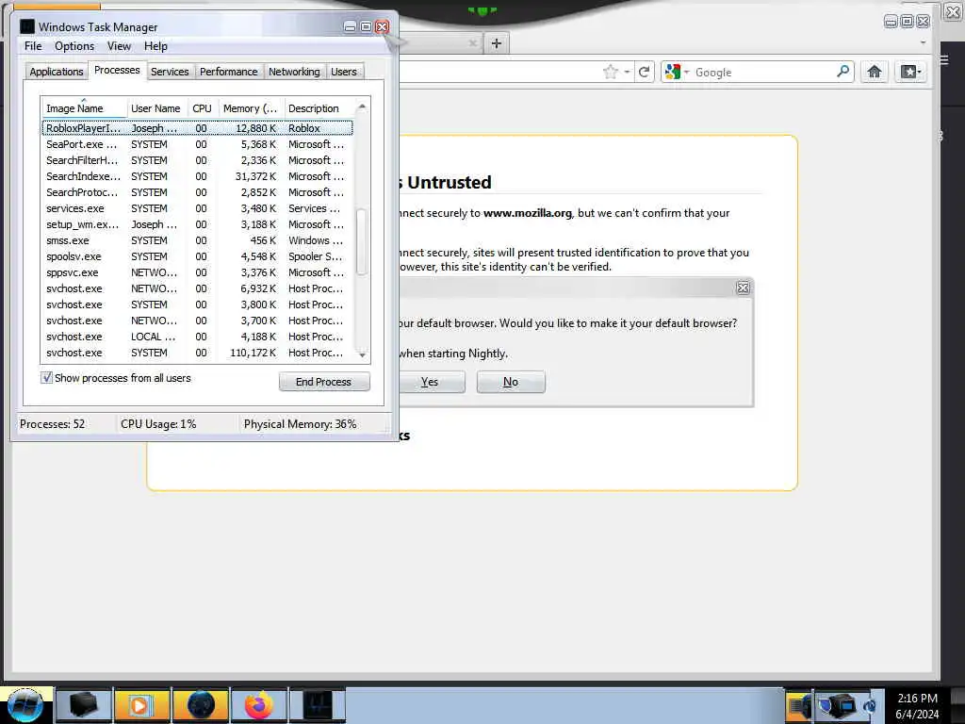Viewport: 965px width, 724px height.
Task: Open the bookmarks star menu button
Action: pos(910,72)
